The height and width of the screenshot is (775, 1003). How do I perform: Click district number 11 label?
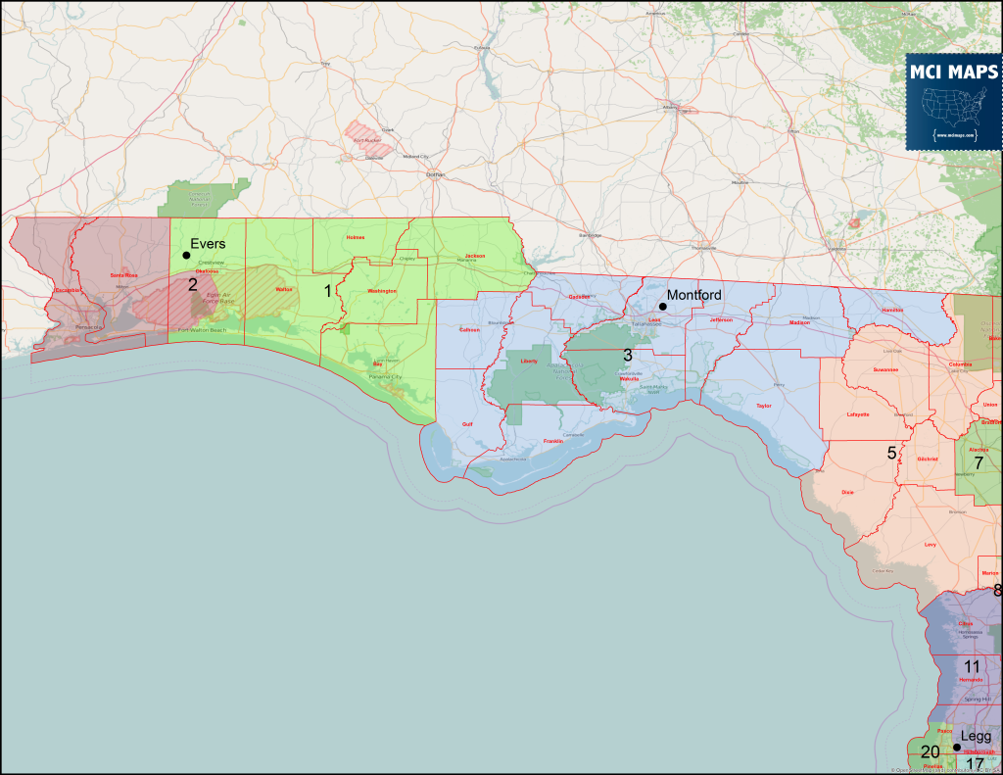click(x=972, y=666)
